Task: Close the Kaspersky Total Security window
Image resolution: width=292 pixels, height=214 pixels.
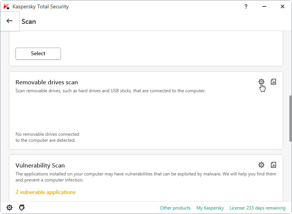Action: 282,6
